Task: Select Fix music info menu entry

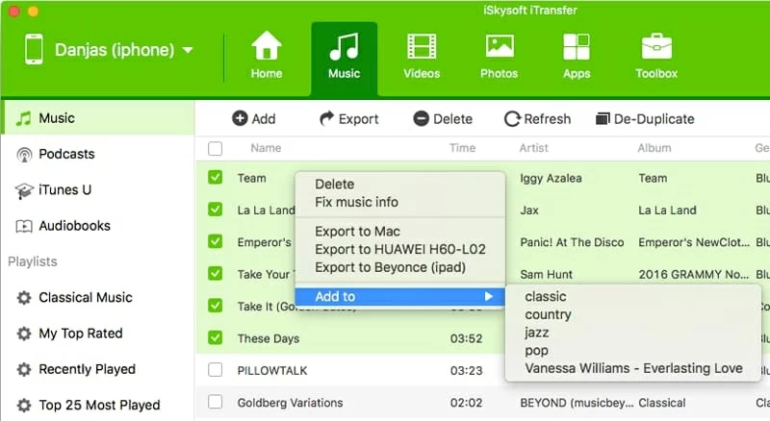Action: pyautogui.click(x=356, y=203)
